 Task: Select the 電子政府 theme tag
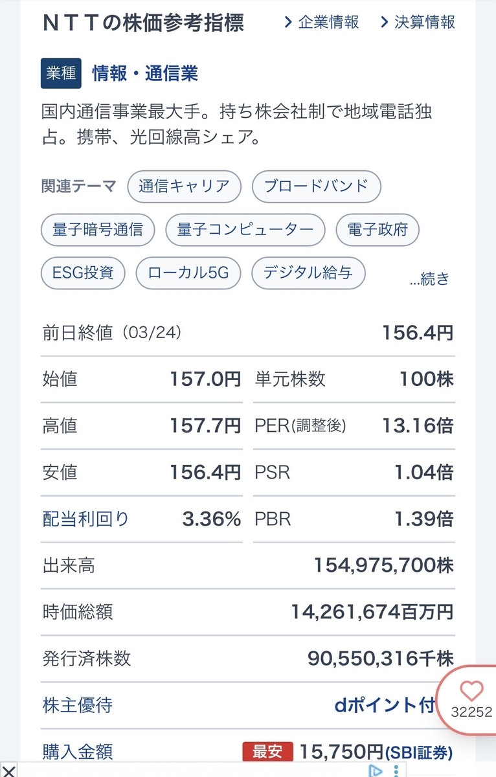(378, 230)
